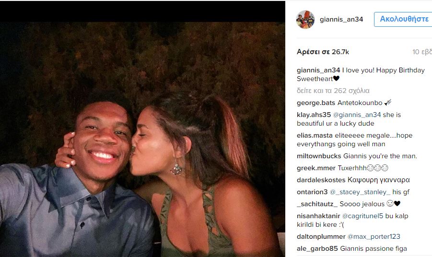The image size is (432, 257).
Task: Open giannis_an34 profile from header username
Action: pos(341,20)
